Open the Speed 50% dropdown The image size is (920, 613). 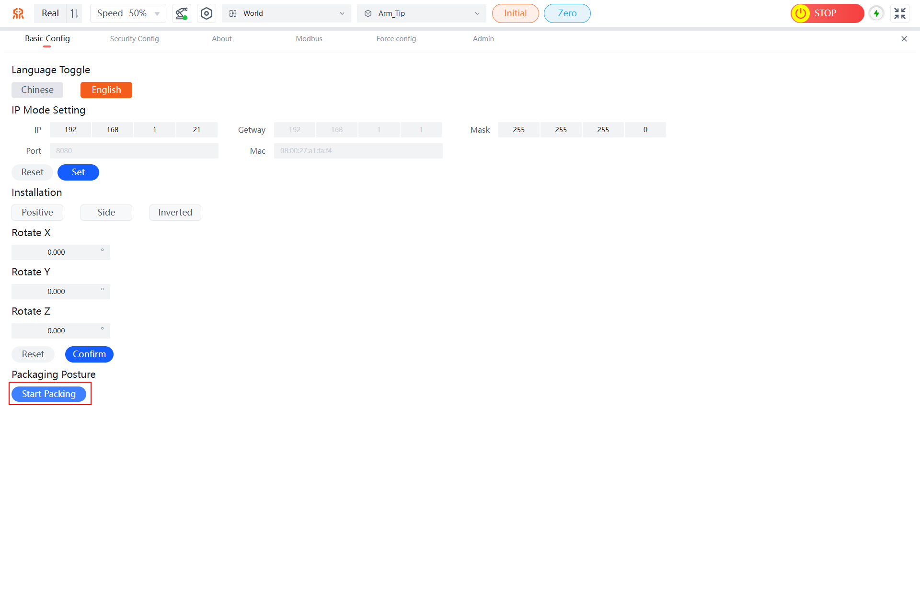click(127, 13)
